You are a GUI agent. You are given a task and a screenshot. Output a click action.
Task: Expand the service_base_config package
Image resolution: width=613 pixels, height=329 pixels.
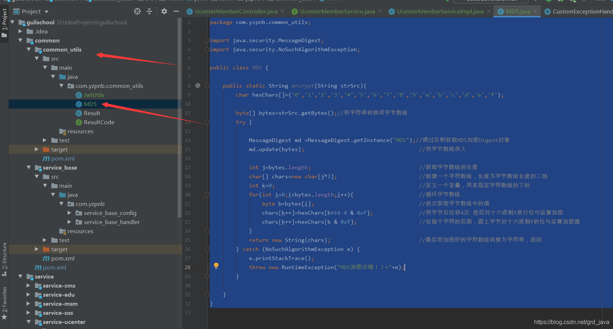pos(69,213)
